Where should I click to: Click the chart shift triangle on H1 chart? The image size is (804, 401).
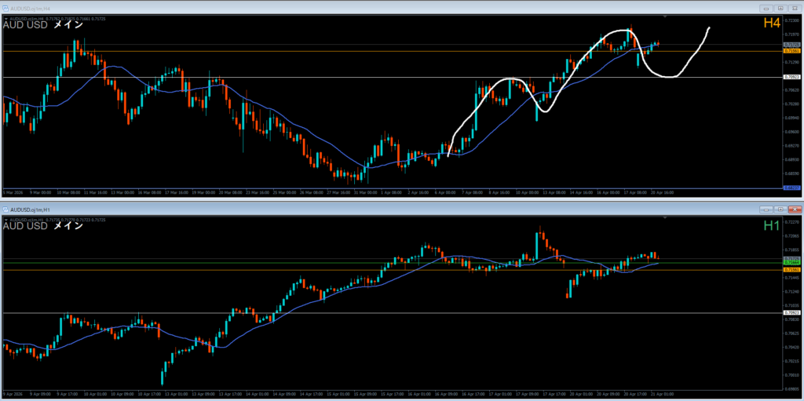coord(666,219)
